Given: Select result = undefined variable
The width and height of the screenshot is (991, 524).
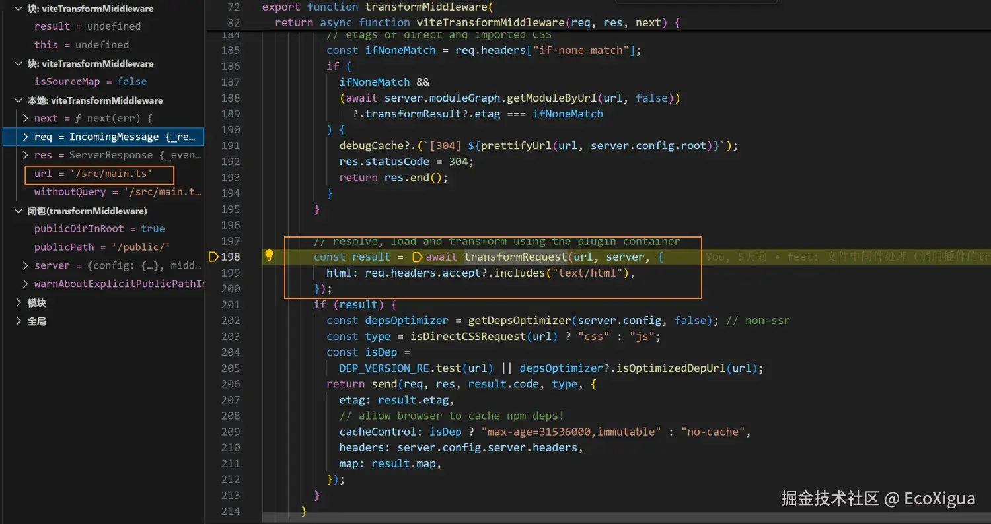Looking at the screenshot, I should [x=87, y=26].
